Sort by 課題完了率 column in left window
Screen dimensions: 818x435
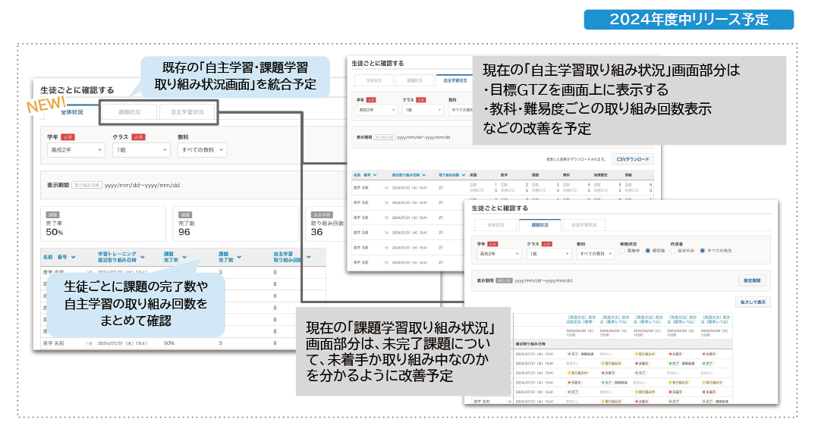point(175,257)
